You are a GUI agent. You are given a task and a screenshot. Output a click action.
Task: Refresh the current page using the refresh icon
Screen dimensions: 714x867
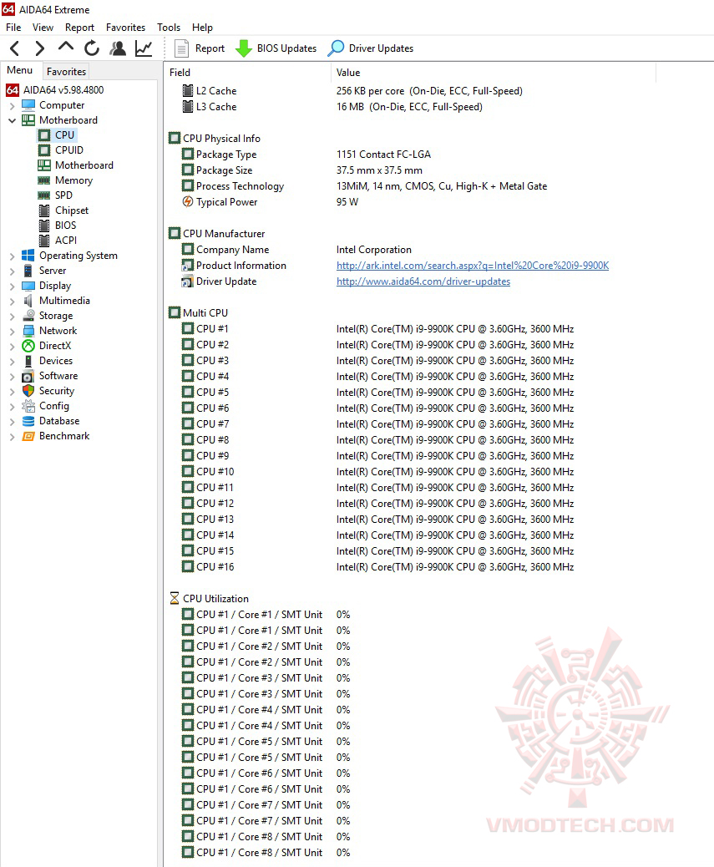(x=92, y=48)
